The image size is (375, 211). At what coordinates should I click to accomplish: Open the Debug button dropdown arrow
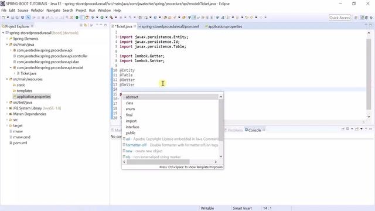point(97,17)
